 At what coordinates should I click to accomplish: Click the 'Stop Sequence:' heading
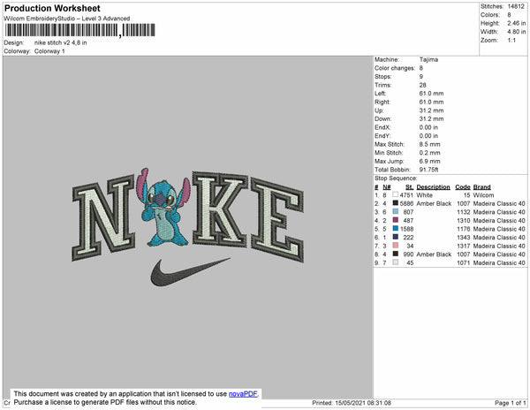click(396, 178)
